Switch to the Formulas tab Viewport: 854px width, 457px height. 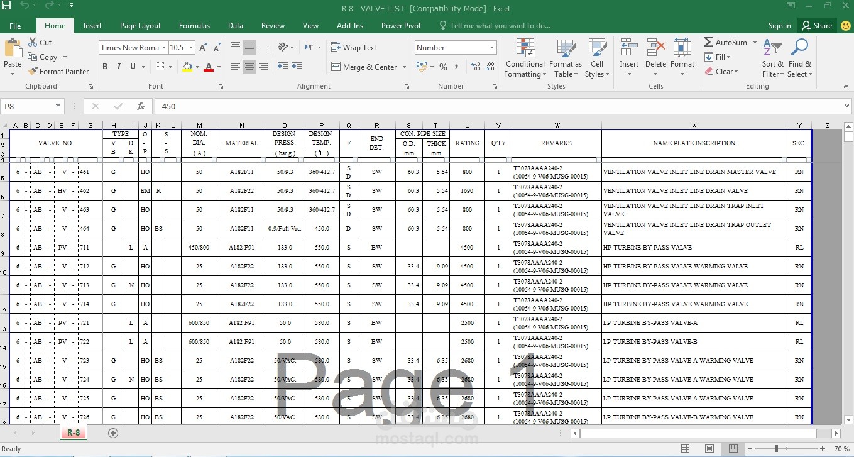coord(194,26)
